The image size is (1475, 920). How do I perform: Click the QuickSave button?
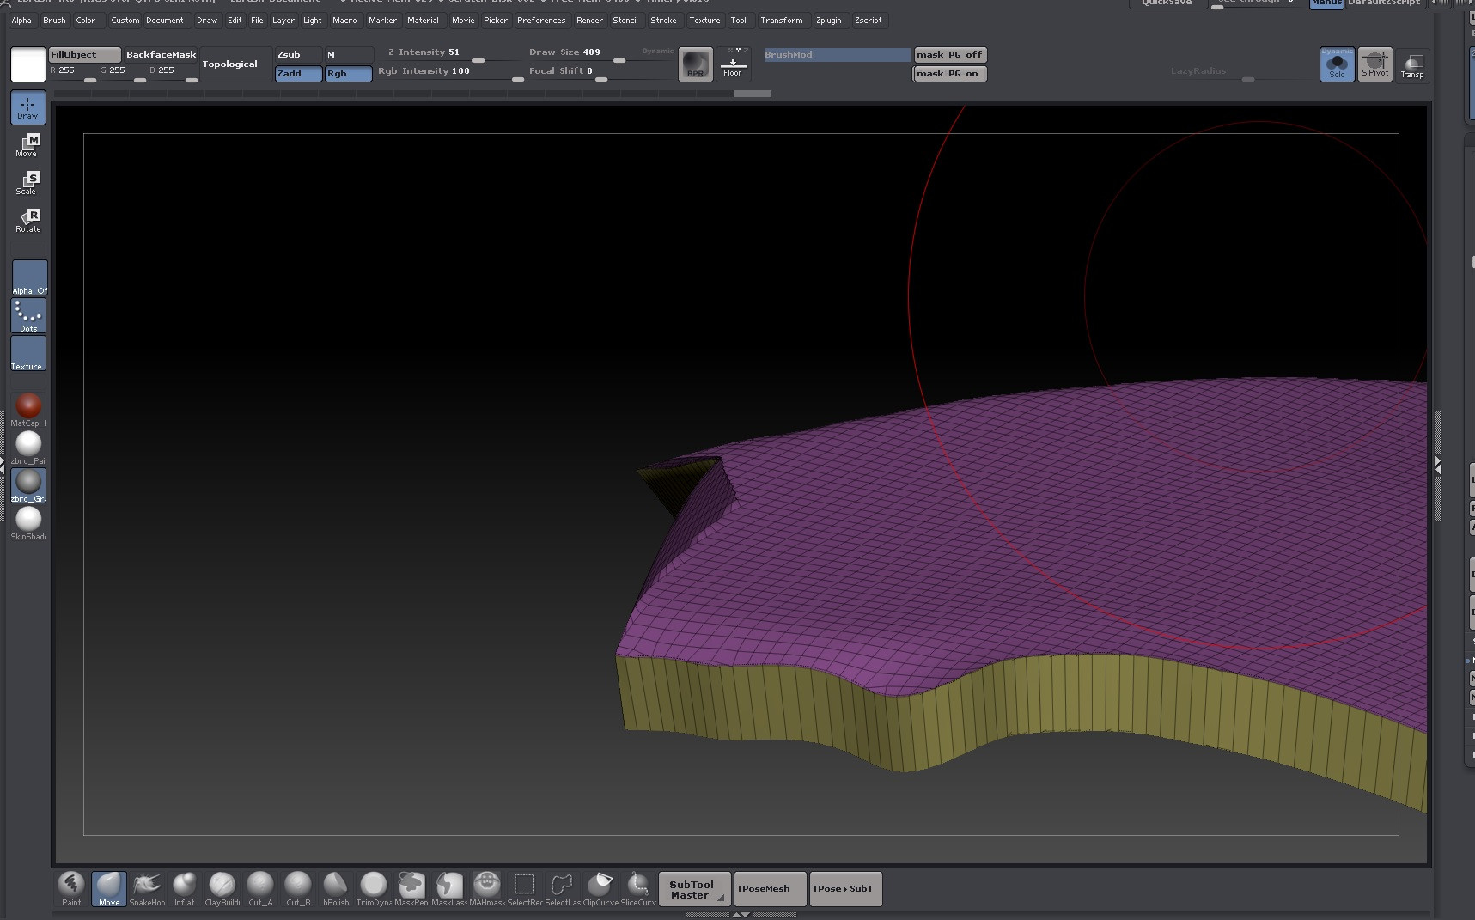pyautogui.click(x=1167, y=3)
